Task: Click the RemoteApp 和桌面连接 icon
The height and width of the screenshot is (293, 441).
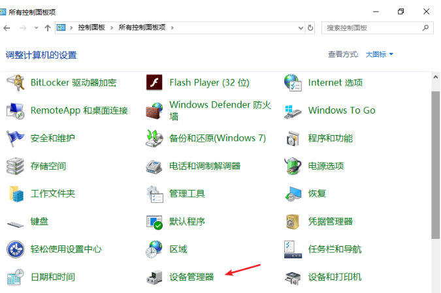Action: [15, 111]
